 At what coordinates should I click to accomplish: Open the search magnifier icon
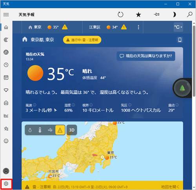tap(189, 14)
